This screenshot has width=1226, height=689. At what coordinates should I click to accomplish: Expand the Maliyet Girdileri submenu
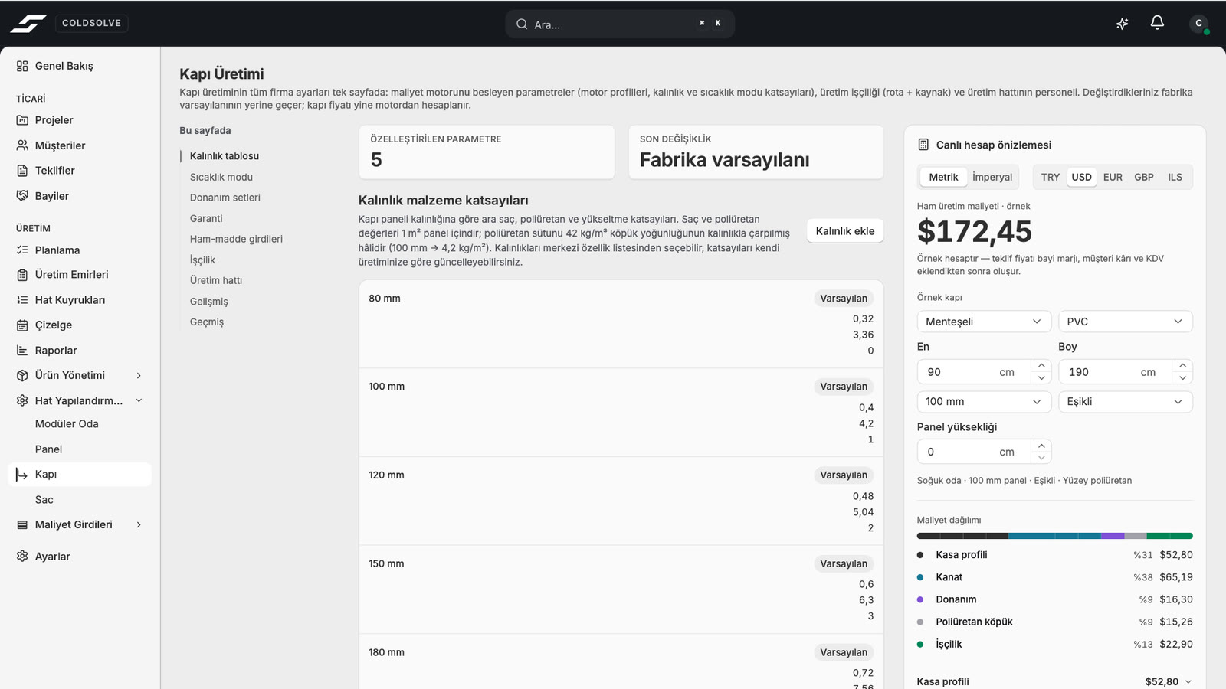(x=139, y=524)
